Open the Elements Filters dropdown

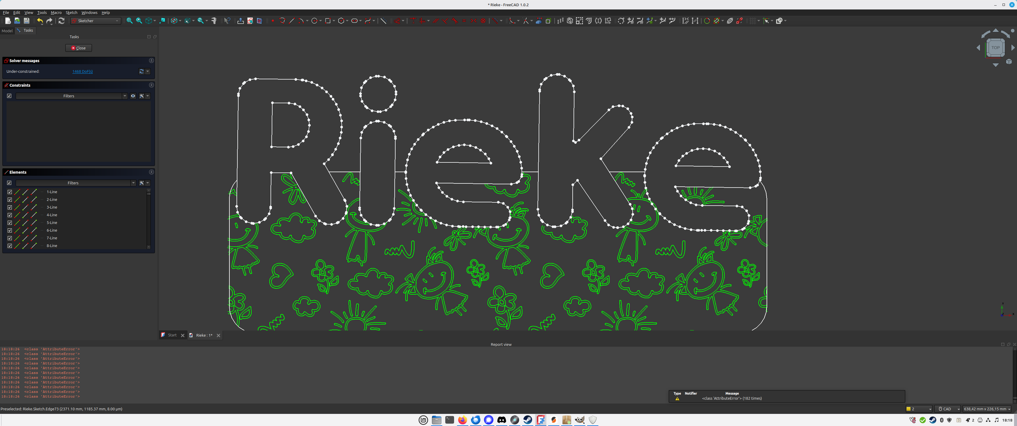[x=133, y=183]
